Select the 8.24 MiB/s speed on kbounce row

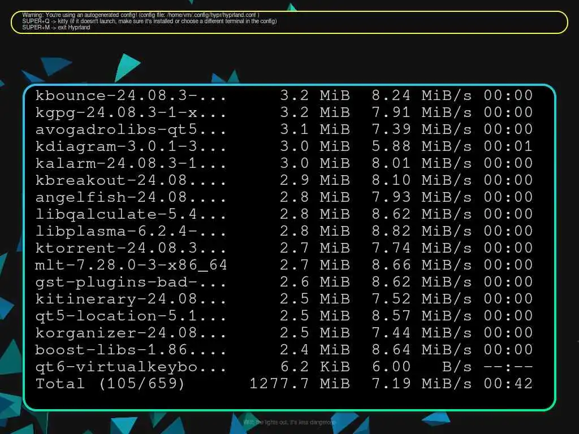pos(422,96)
